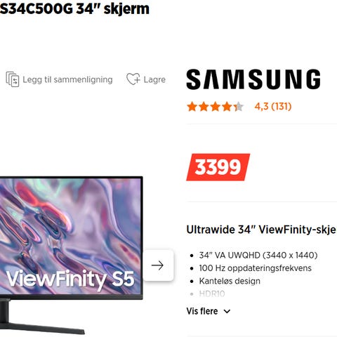Click the Kanteløs design bullet text
Screen dimensions: 337x337
230,281
